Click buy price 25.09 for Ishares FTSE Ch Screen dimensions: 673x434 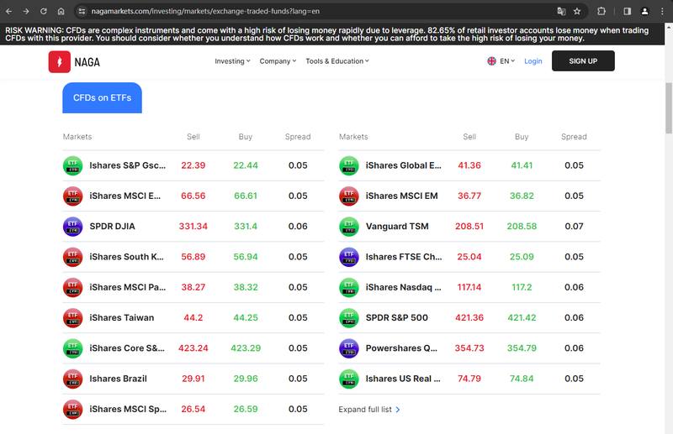(522, 257)
